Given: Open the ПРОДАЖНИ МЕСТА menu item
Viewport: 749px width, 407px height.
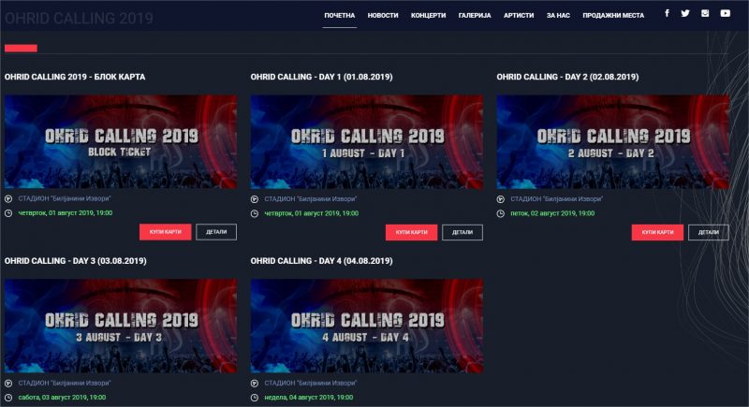Looking at the screenshot, I should pyautogui.click(x=613, y=15).
